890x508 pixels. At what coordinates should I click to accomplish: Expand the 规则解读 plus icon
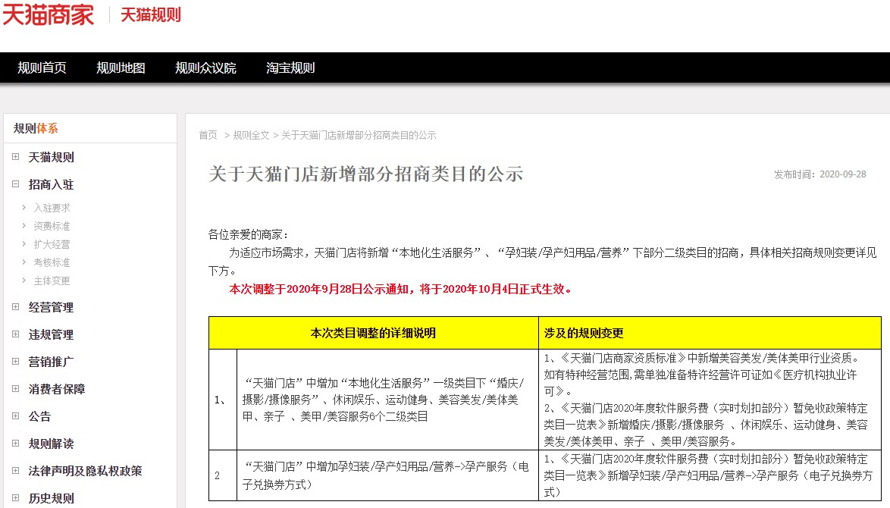(x=16, y=444)
